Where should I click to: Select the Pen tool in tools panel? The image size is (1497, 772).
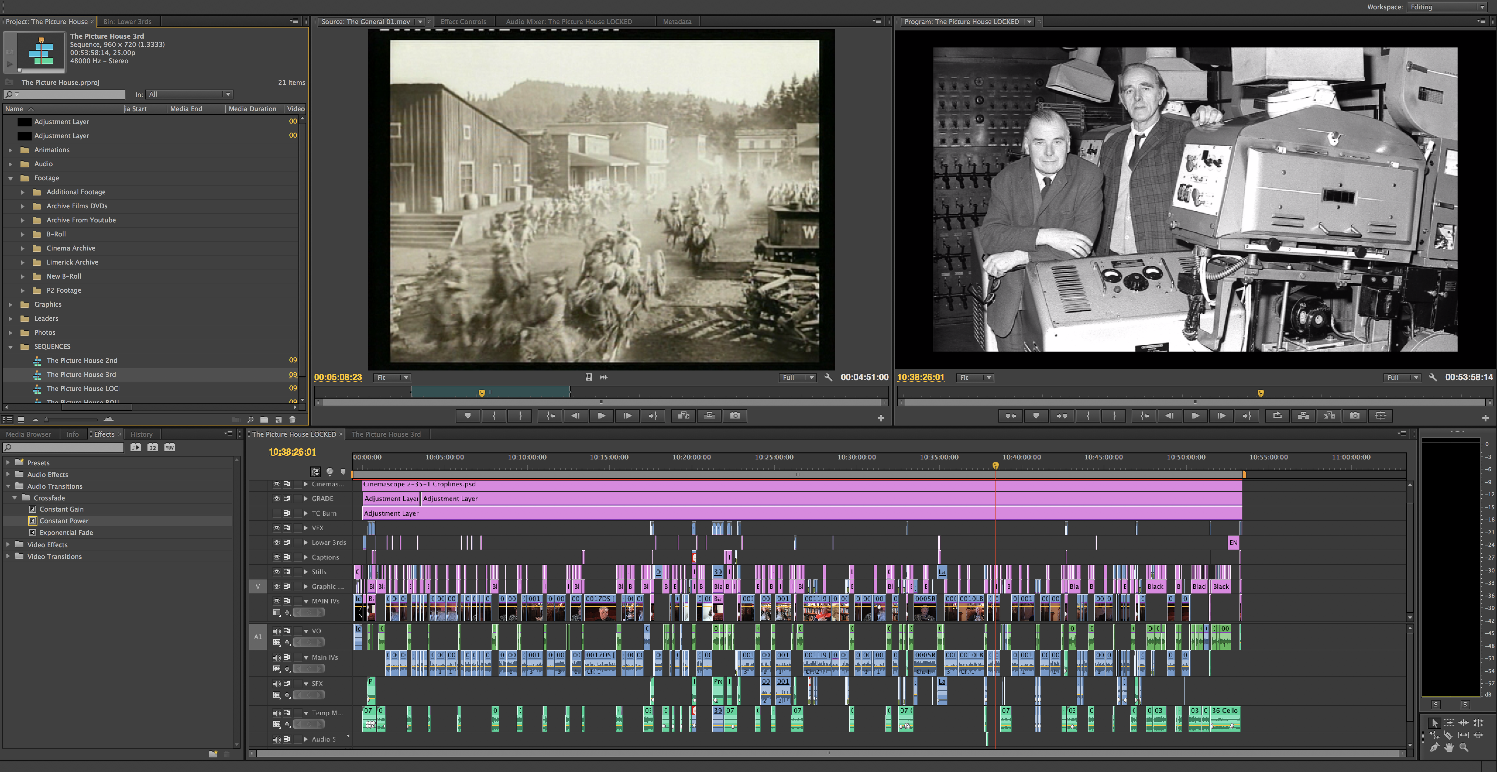coord(1434,748)
